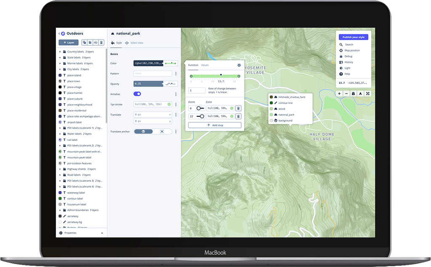Open the function popup settings gear
The height and width of the screenshot is (267, 431).
coord(239,65)
